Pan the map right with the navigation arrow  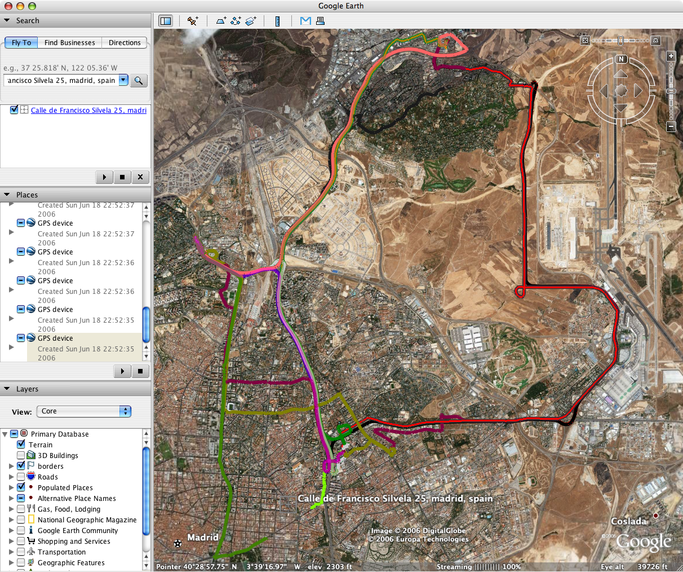click(638, 90)
